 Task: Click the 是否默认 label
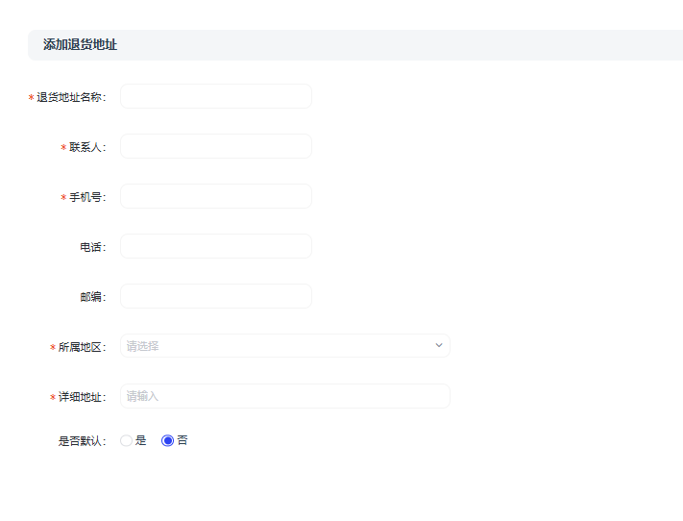(81, 441)
